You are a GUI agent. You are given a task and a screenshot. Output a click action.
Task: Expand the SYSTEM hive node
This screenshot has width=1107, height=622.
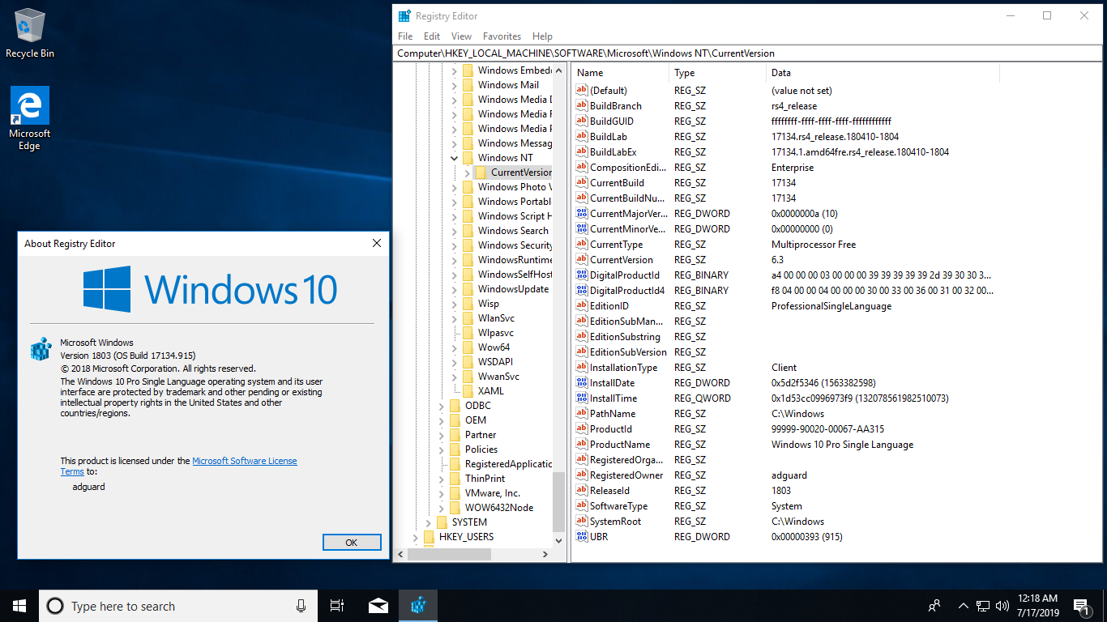tap(429, 522)
